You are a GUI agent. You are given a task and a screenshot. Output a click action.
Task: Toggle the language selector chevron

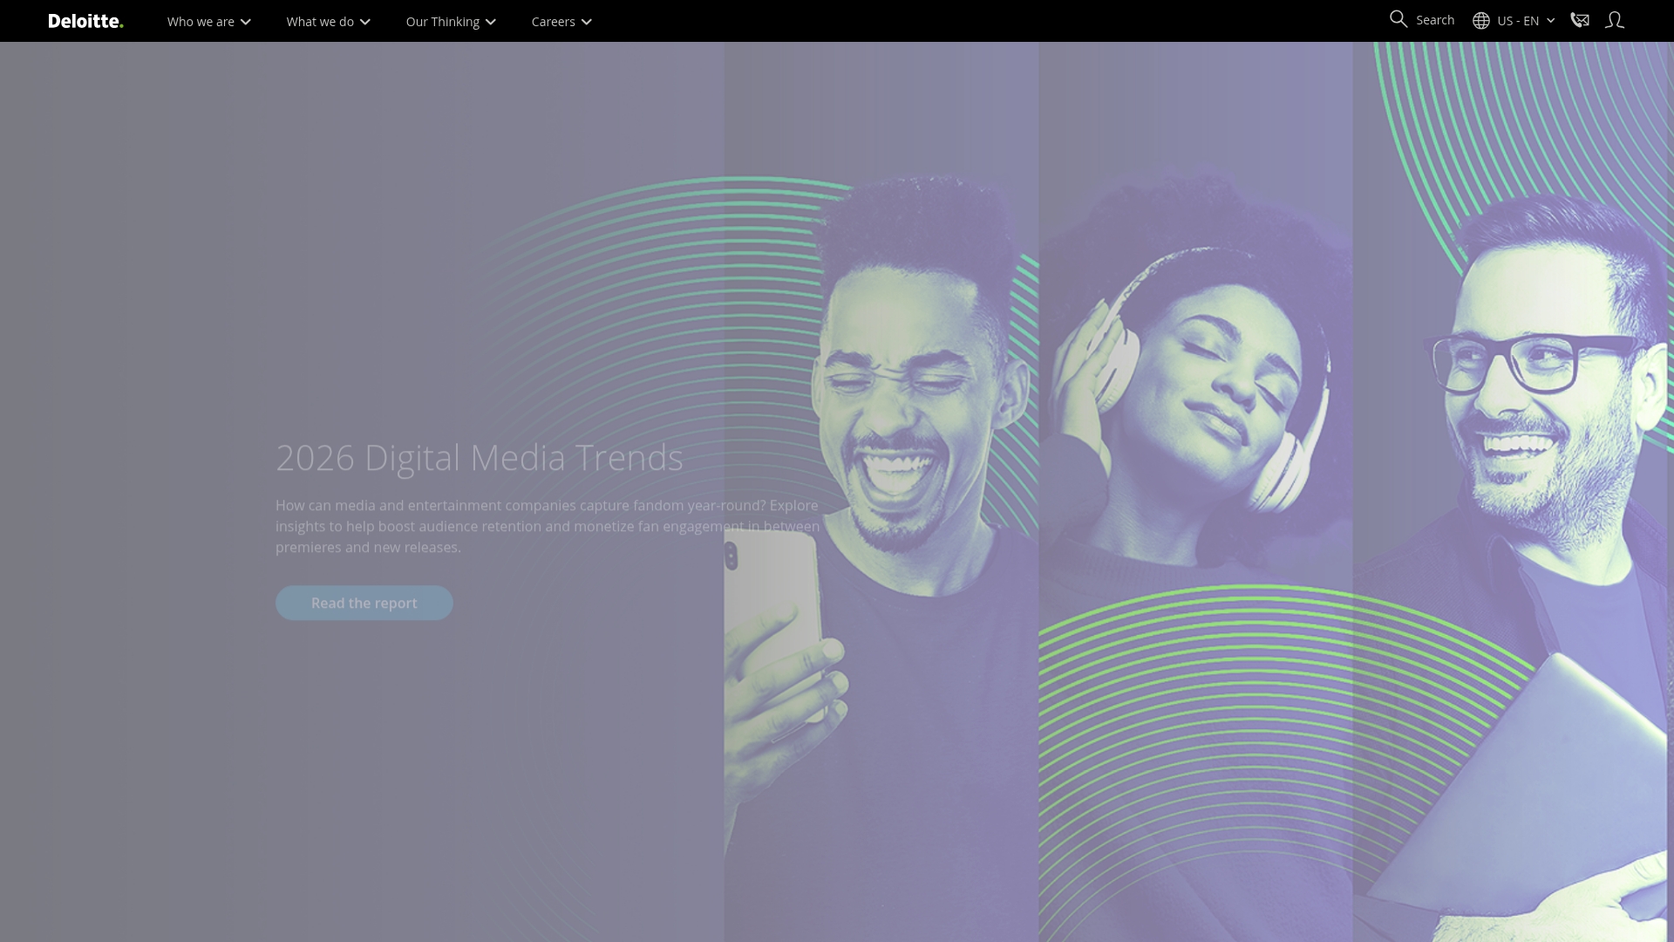(x=1550, y=19)
